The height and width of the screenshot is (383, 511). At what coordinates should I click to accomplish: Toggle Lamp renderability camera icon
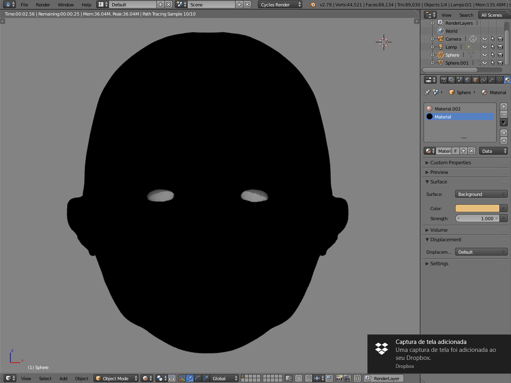500,47
